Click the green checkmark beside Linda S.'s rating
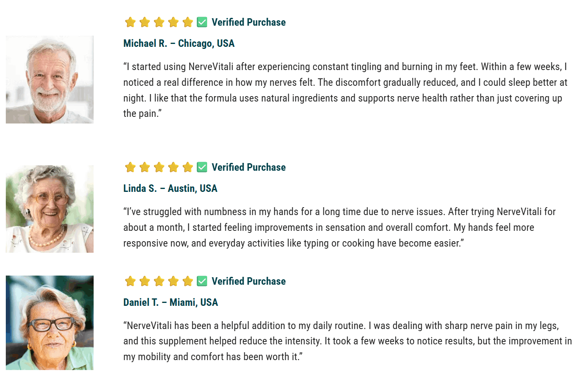This screenshot has height=380, width=587. coord(202,167)
